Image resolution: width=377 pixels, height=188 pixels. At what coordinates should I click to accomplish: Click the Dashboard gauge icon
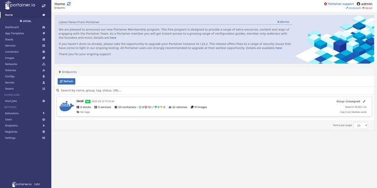(x=43, y=27)
